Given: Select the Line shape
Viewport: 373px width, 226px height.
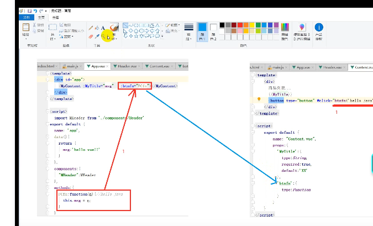Looking at the screenshot, I should 125,25.
